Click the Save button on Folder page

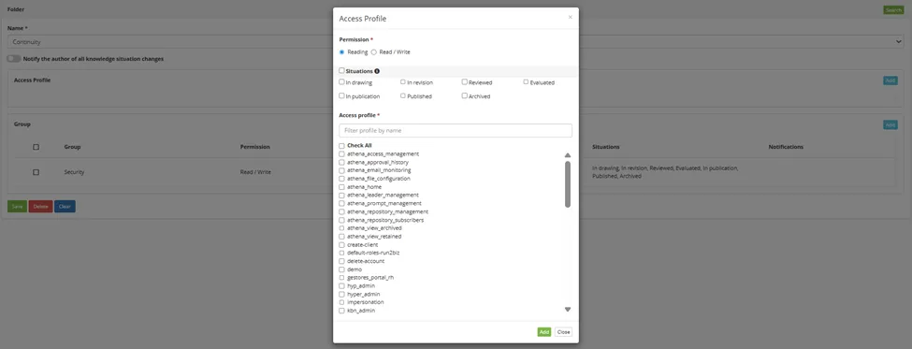[x=17, y=207]
